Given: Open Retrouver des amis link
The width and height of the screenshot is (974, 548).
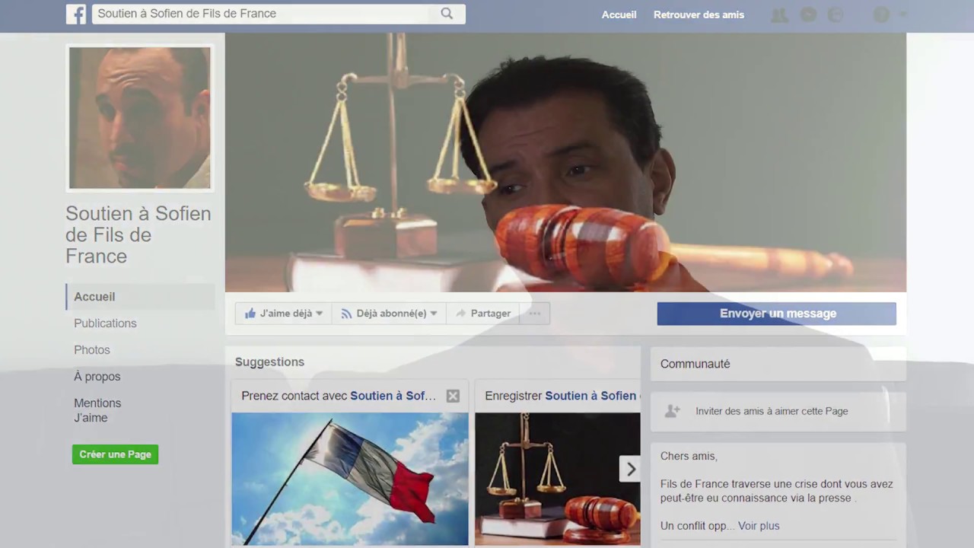Looking at the screenshot, I should [699, 14].
